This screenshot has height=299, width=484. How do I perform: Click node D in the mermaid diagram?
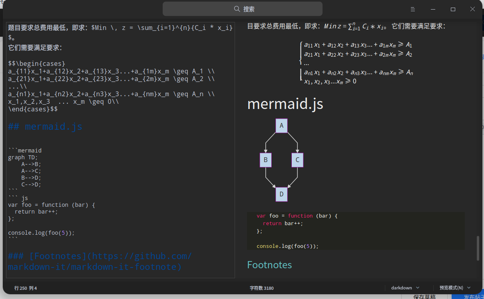(x=281, y=194)
